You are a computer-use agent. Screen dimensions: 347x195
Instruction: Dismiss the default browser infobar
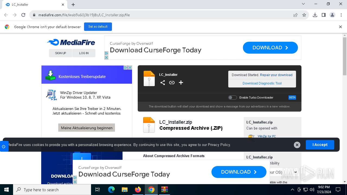(340, 27)
